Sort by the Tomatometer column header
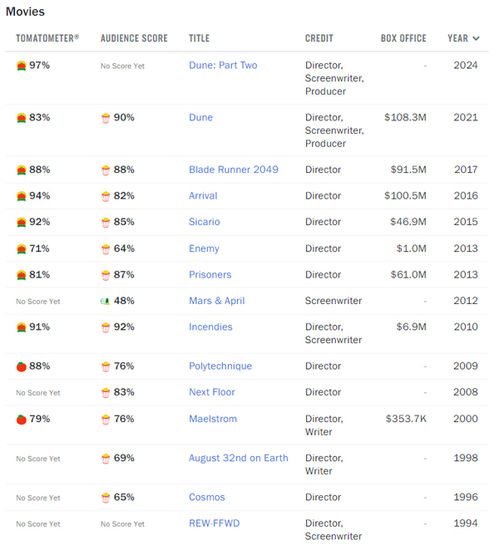The width and height of the screenshot is (499, 550). point(47,38)
